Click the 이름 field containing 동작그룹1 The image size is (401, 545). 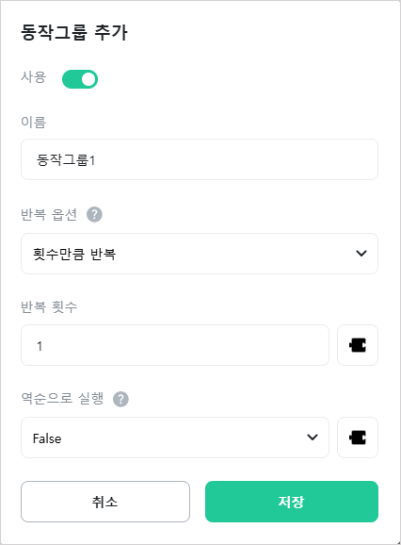pos(200,159)
